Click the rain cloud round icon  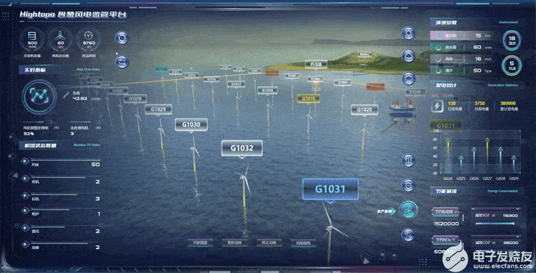[x=408, y=79]
